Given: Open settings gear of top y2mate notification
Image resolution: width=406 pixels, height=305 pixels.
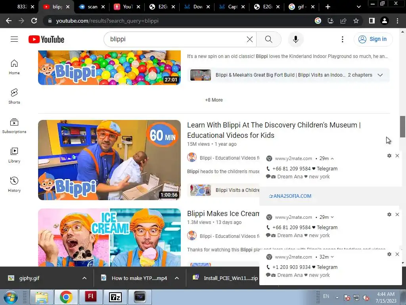Looking at the screenshot, I should (389, 156).
